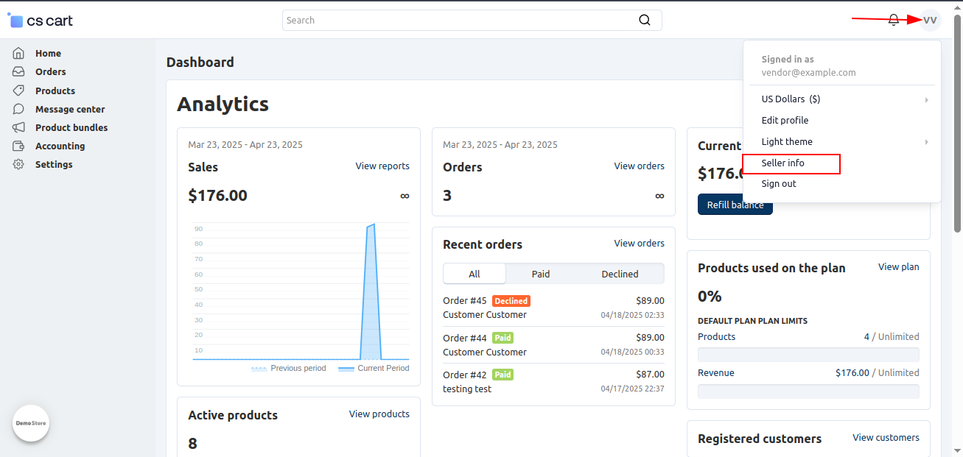This screenshot has height=457, width=963.
Task: Select the Orders icon in the sidebar
Action: point(18,71)
